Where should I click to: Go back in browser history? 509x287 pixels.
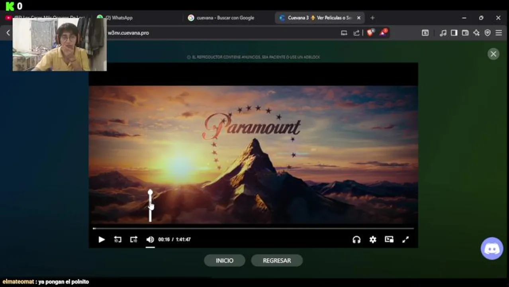[x=8, y=33]
